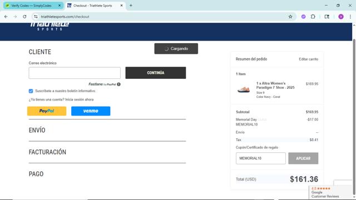The image size is (356, 200).
Task: View site information icon in address bar
Action: (36, 17)
